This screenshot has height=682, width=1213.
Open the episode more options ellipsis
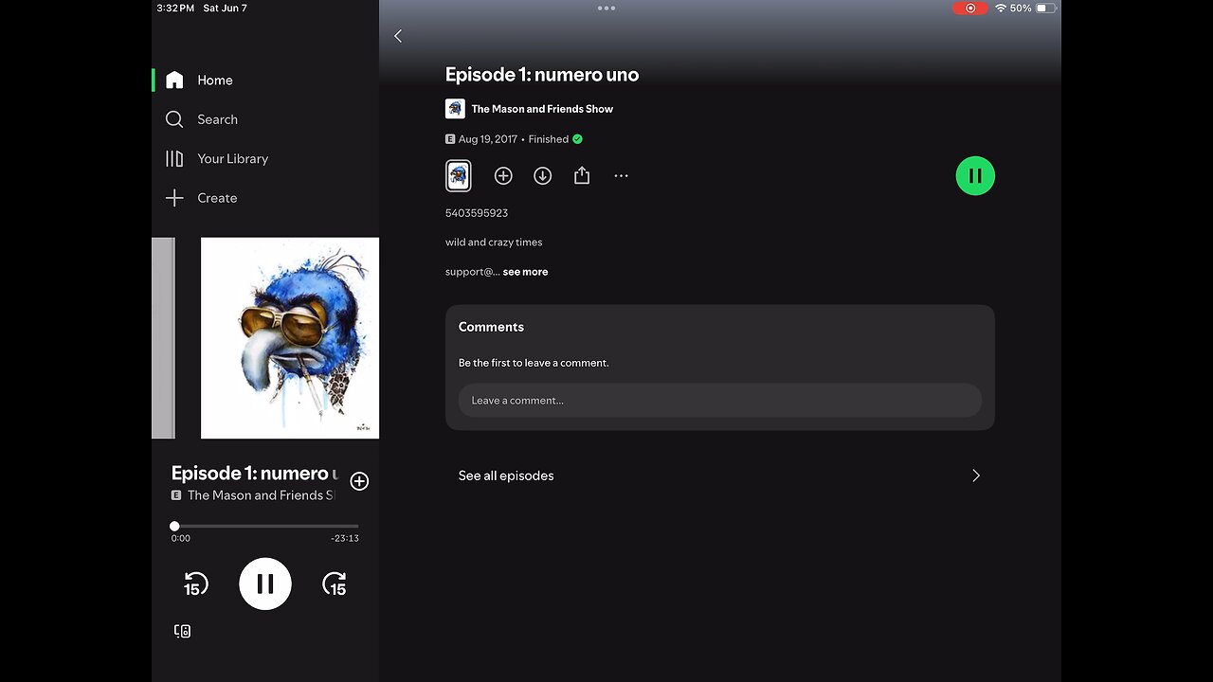621,175
